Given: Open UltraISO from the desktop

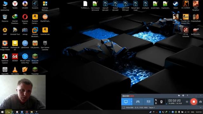Looking at the screenshot, I should 25,5.
